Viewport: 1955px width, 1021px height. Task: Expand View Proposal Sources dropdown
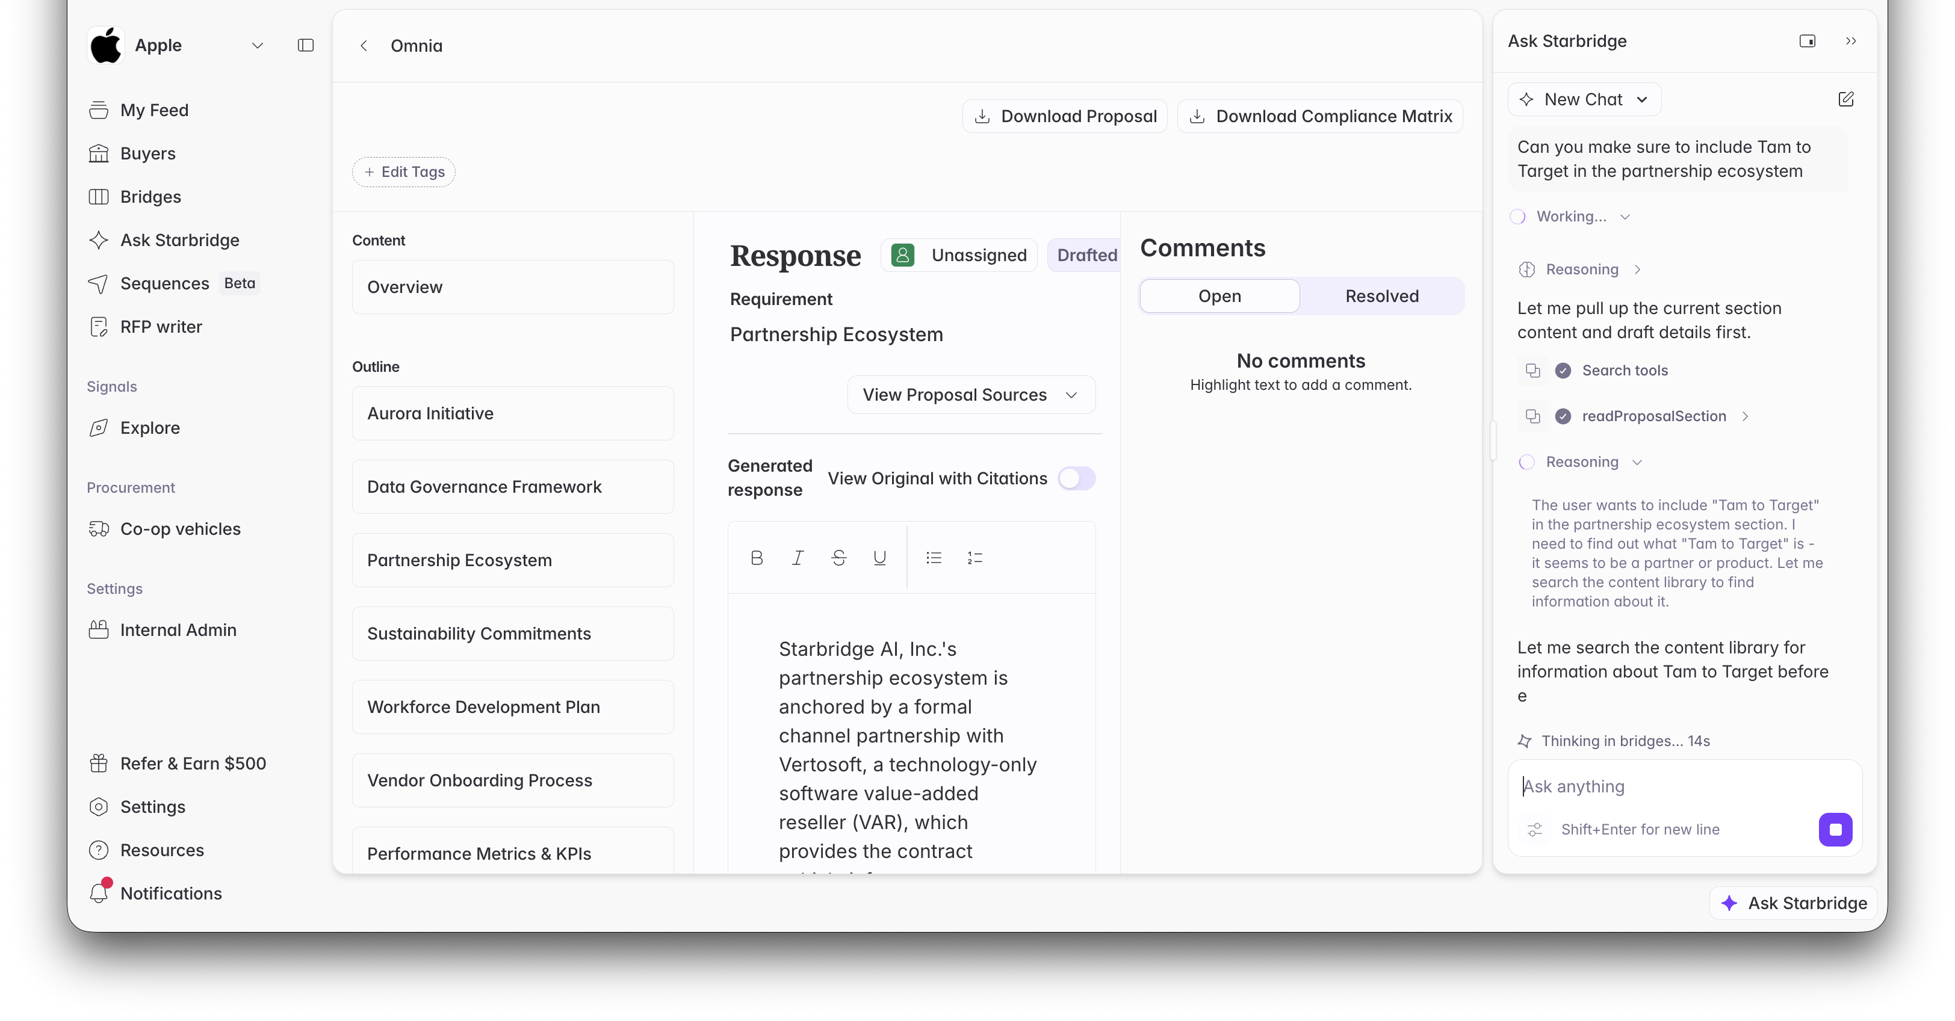pyautogui.click(x=971, y=395)
